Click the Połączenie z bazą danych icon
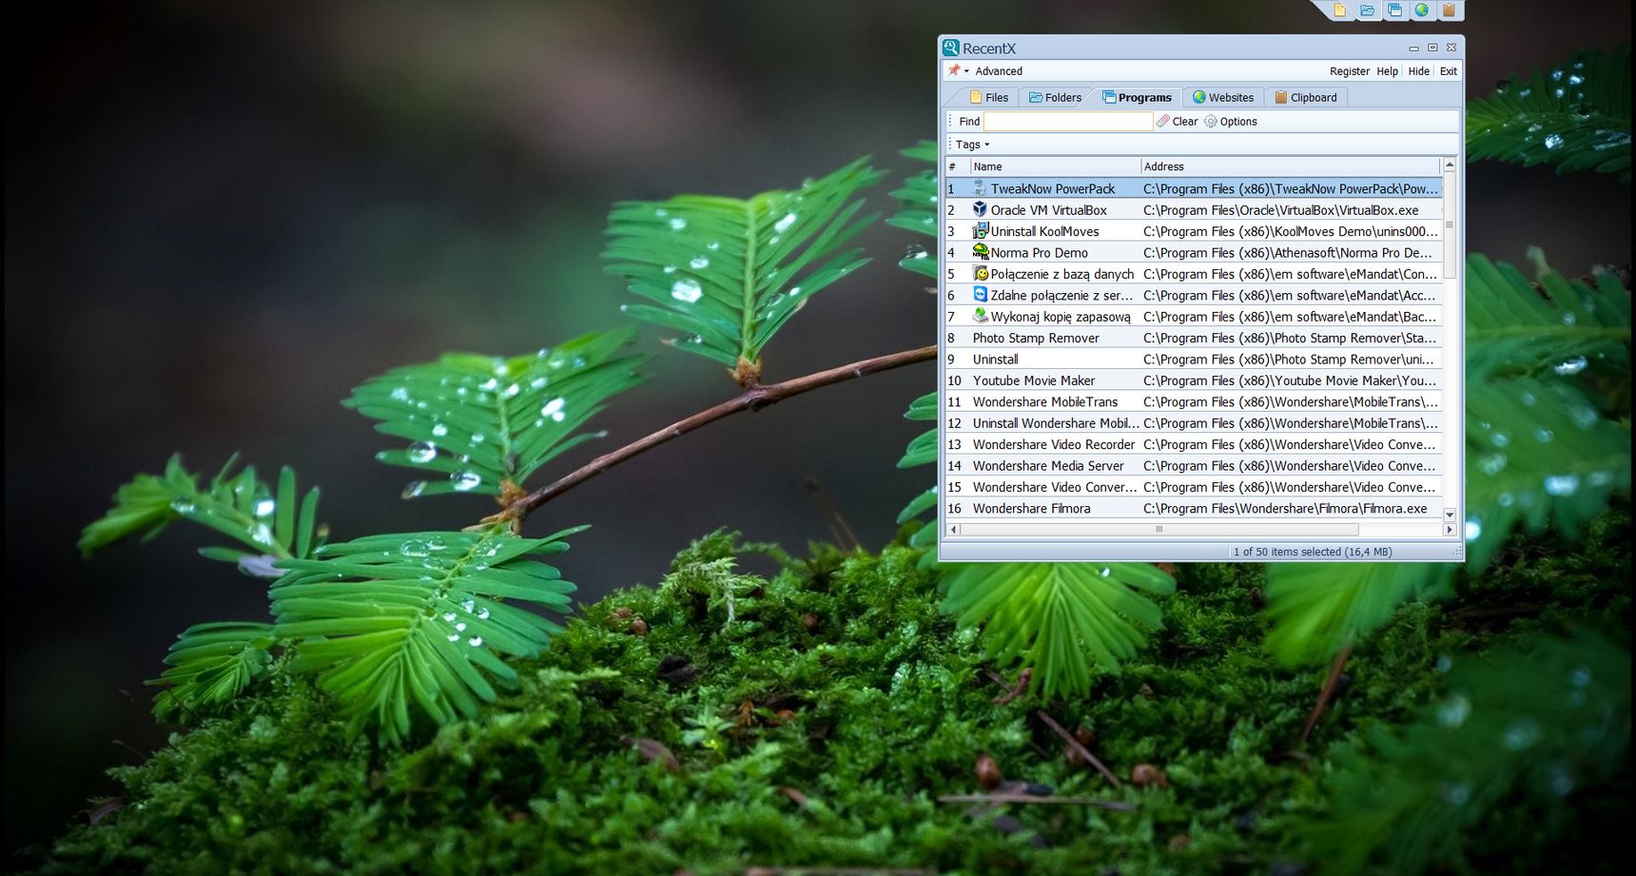 click(x=980, y=274)
